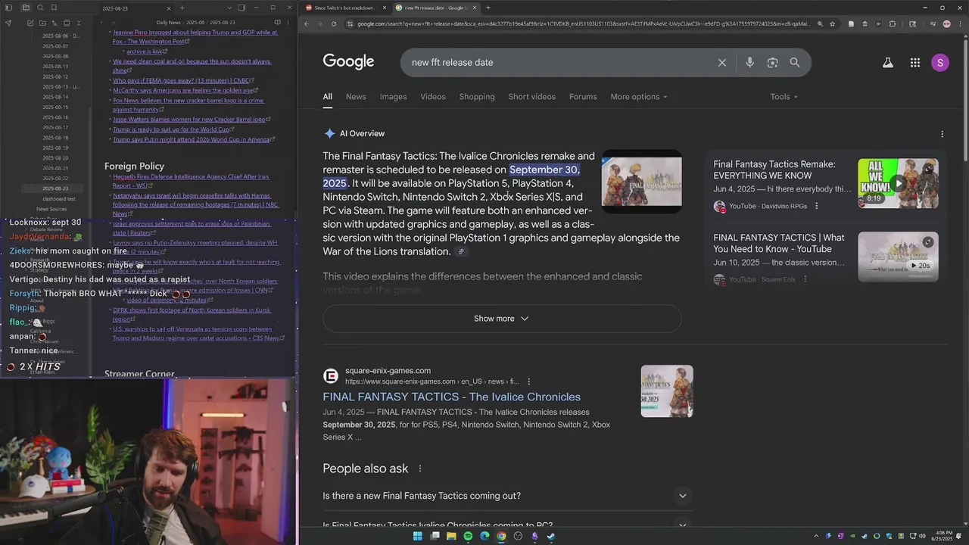Open Chrome extensions puzzle icon
Screen dimensions: 969x545
(x=893, y=23)
